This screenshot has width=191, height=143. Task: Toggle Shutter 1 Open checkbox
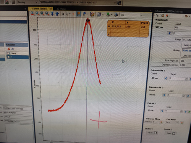click(155, 133)
